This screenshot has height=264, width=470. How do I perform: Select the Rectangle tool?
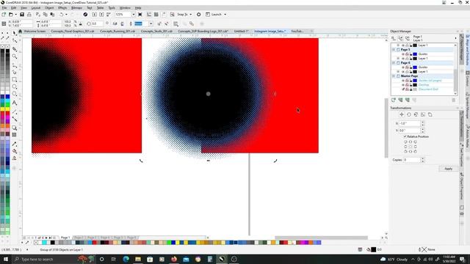[x=15, y=80]
